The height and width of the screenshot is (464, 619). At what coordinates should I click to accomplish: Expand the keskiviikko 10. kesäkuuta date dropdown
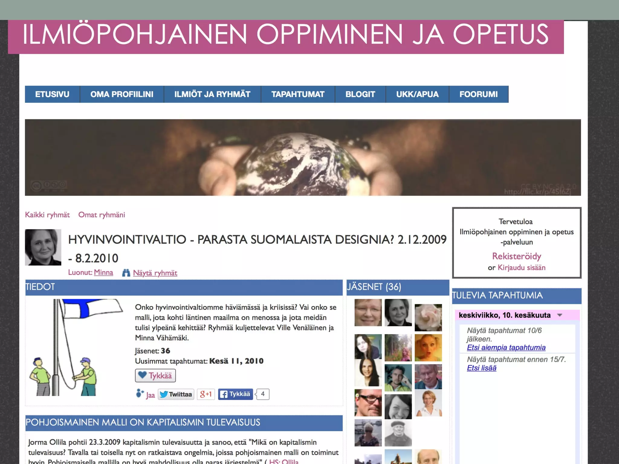click(x=560, y=315)
